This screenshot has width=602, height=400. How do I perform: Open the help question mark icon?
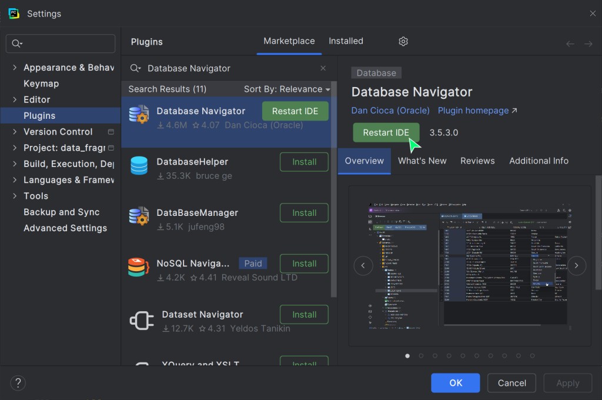[x=18, y=383]
